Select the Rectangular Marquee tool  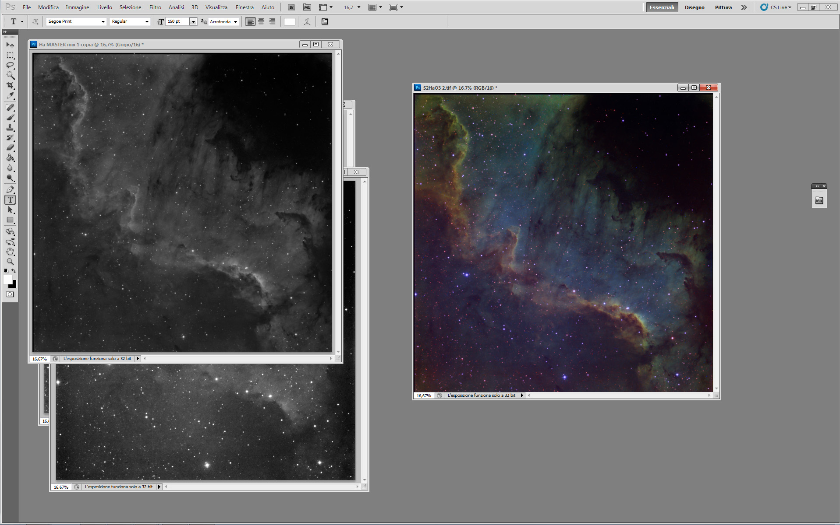[x=10, y=55]
